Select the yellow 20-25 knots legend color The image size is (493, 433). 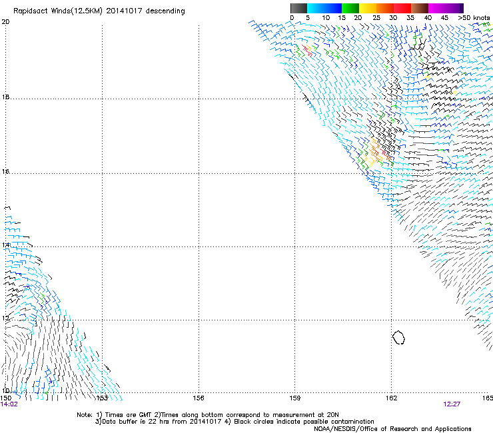(368, 8)
